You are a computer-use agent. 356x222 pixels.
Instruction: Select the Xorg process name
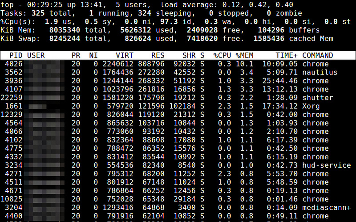click(x=311, y=106)
